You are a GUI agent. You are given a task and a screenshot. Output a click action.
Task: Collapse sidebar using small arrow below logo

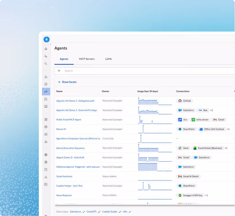point(50,44)
